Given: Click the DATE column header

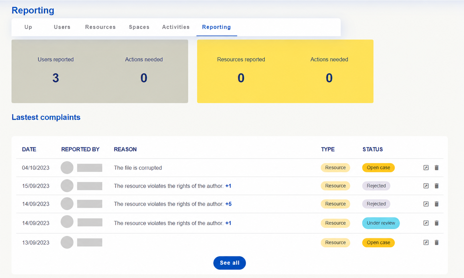Looking at the screenshot, I should (x=29, y=149).
